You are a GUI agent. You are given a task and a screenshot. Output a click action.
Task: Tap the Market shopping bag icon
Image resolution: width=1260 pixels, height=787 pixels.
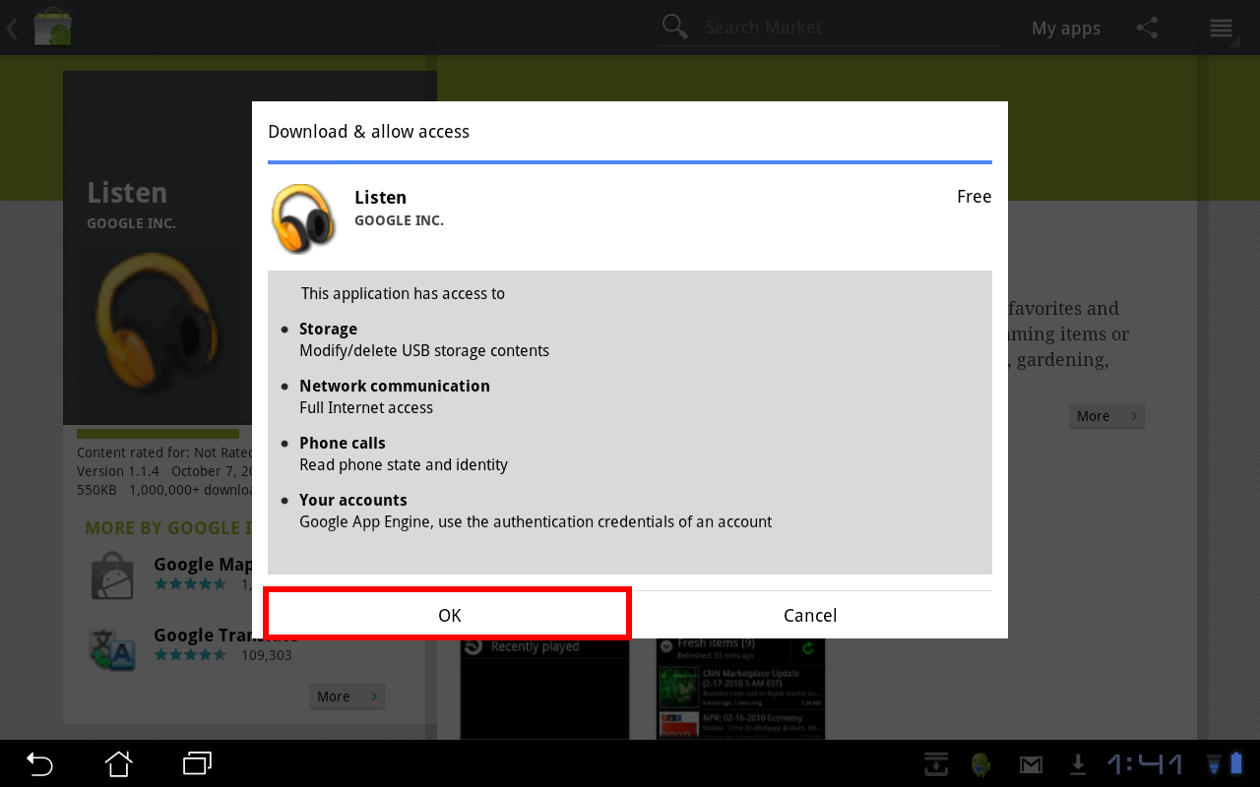click(51, 28)
